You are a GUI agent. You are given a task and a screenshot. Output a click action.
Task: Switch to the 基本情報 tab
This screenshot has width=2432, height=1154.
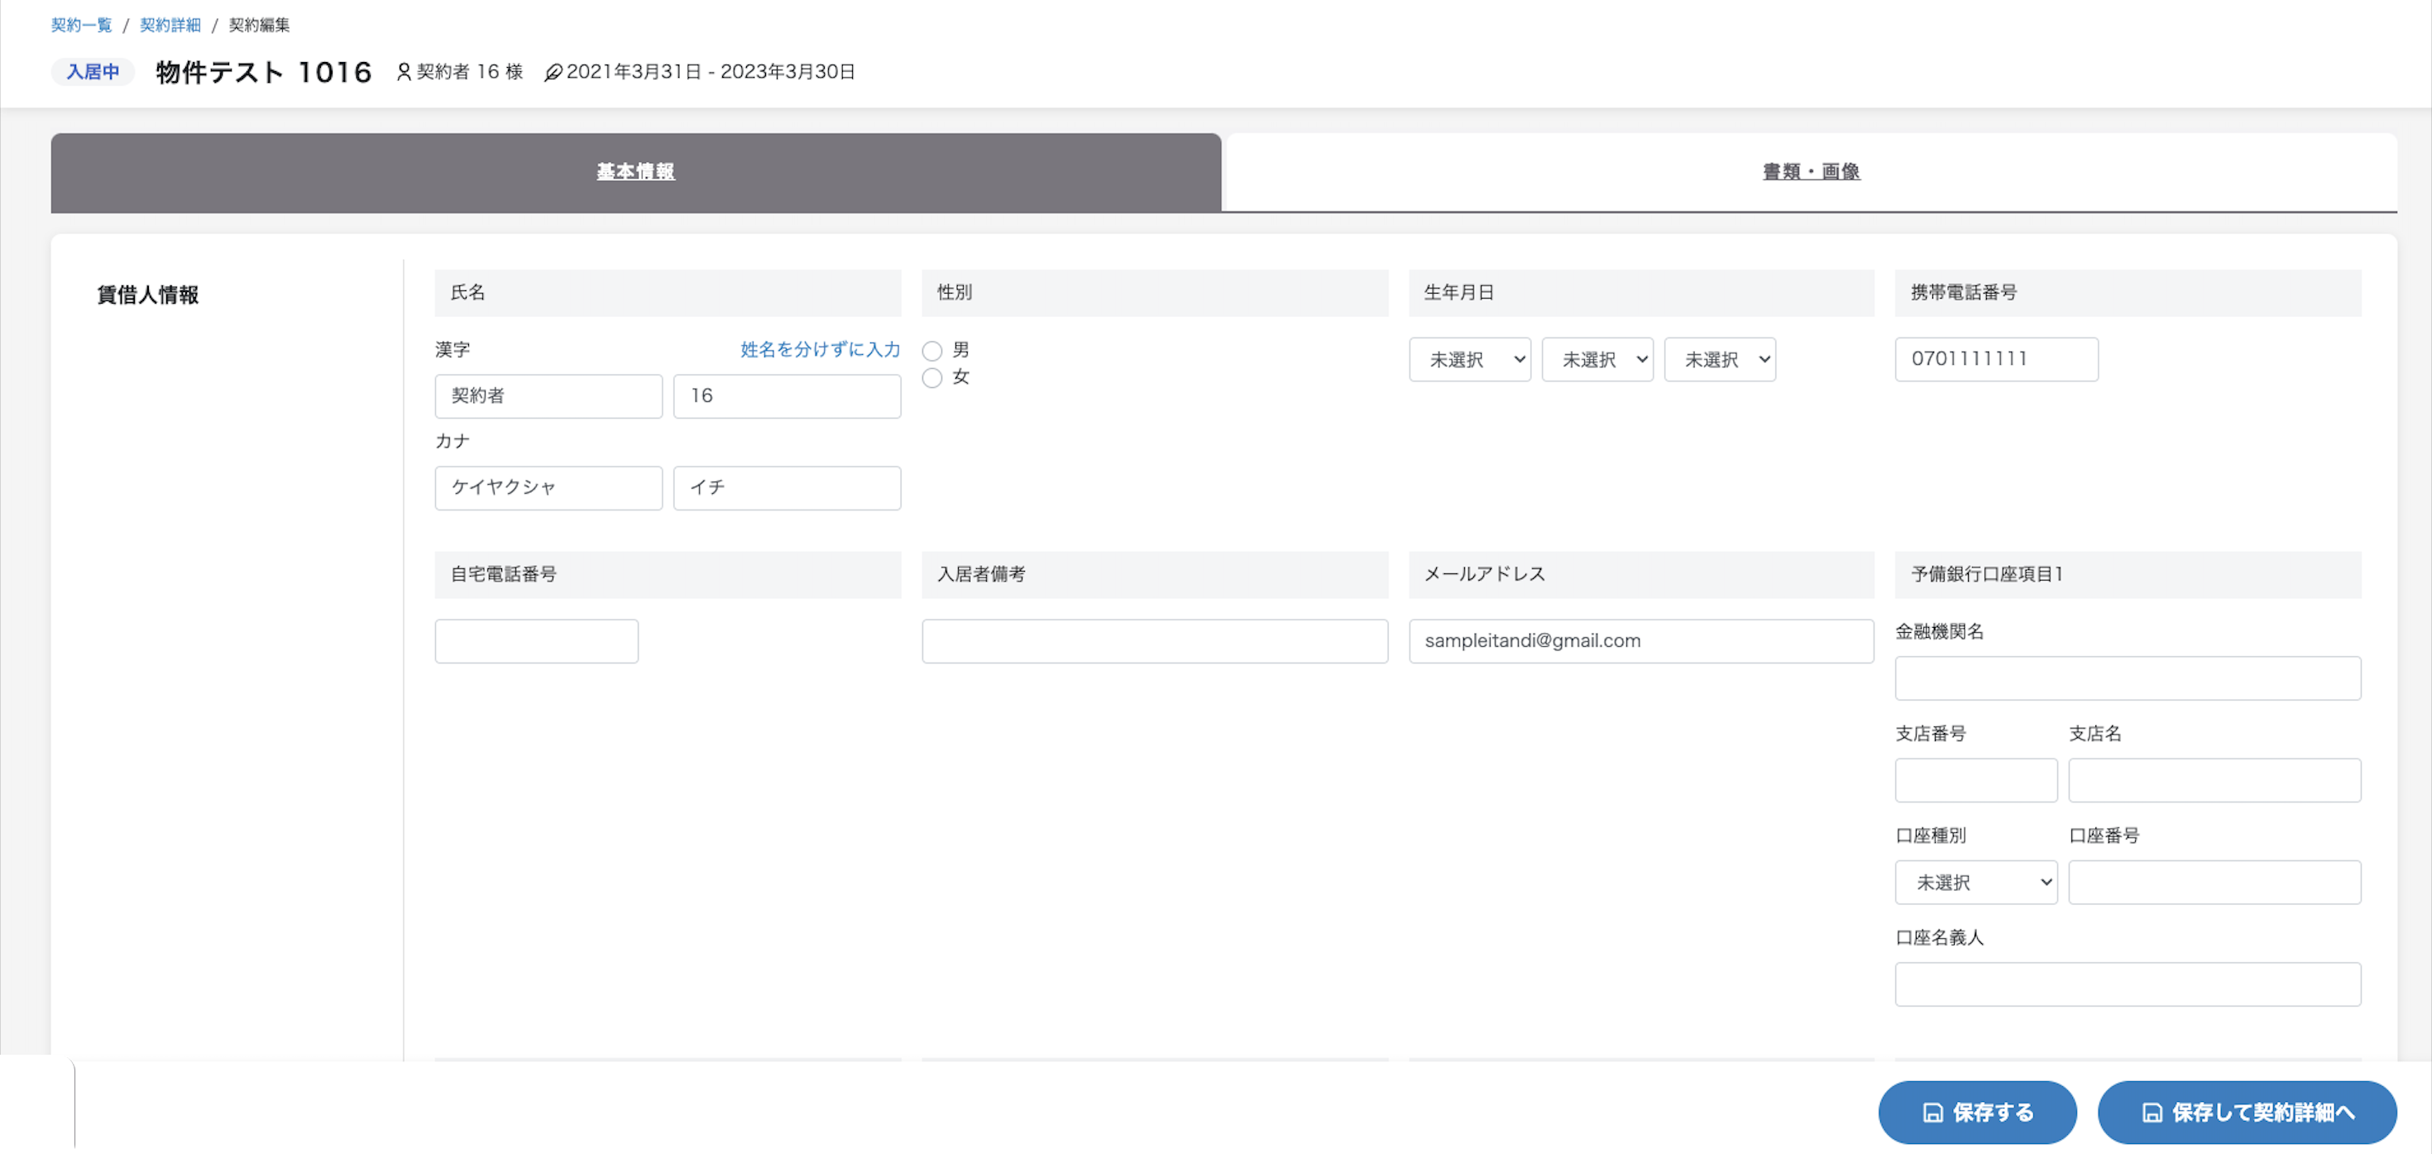pos(635,172)
